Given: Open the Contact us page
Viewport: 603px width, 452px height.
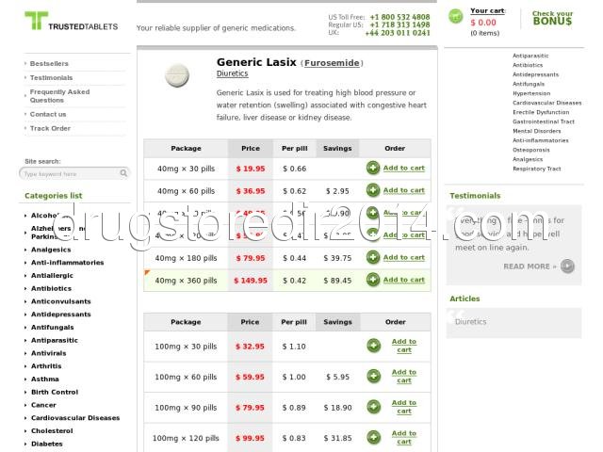Looking at the screenshot, I should [48, 114].
